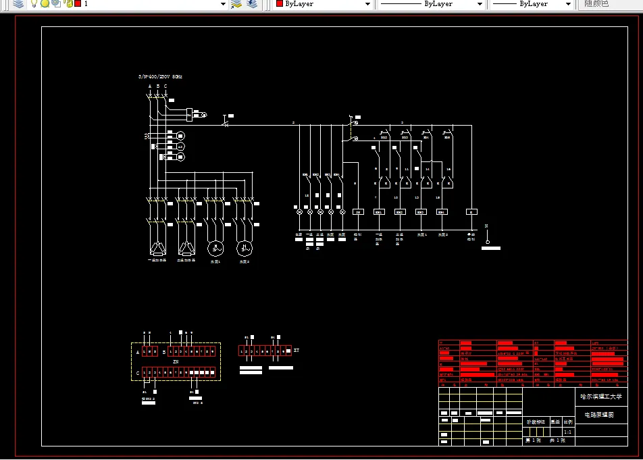
Task: Open the ByLayer color control dropdown
Action: [367, 4]
